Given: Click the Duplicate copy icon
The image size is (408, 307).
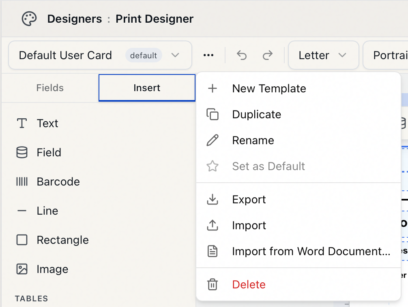Looking at the screenshot, I should pos(213,114).
